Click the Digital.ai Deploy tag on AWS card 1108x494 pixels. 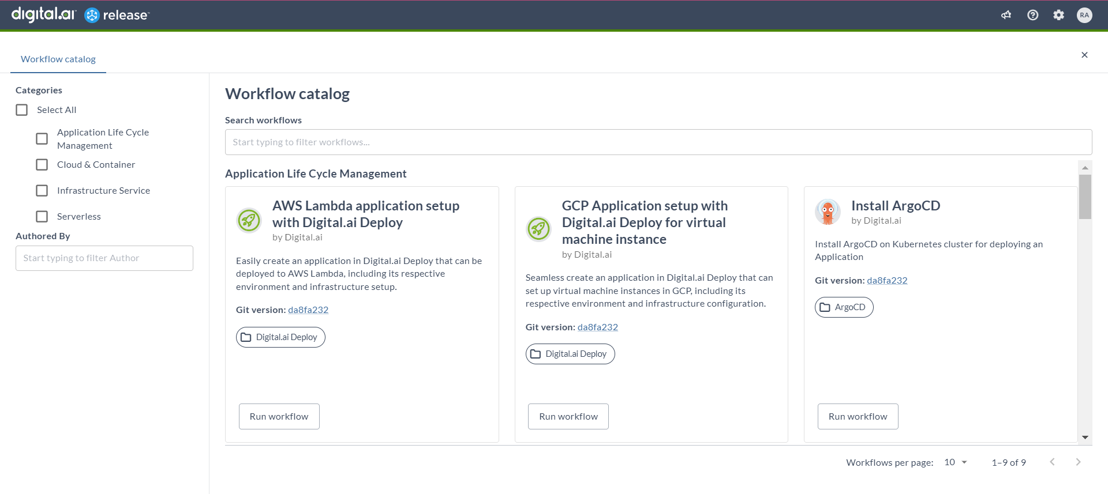pos(280,337)
